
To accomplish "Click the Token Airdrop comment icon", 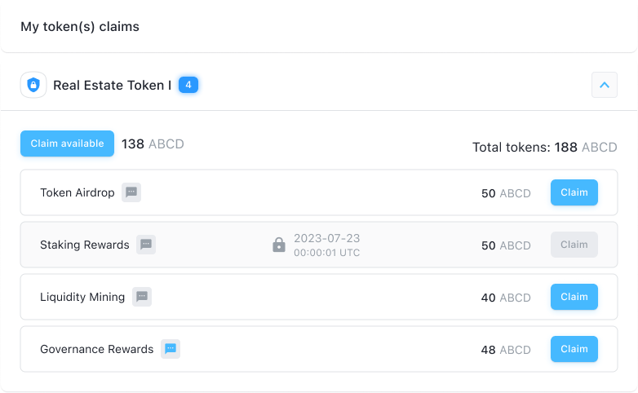I will (x=131, y=192).
